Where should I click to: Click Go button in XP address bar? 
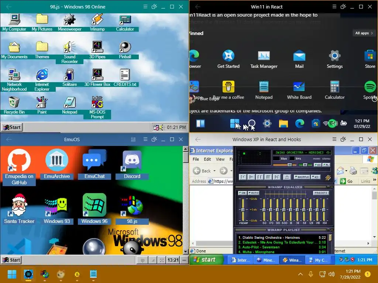(346, 181)
